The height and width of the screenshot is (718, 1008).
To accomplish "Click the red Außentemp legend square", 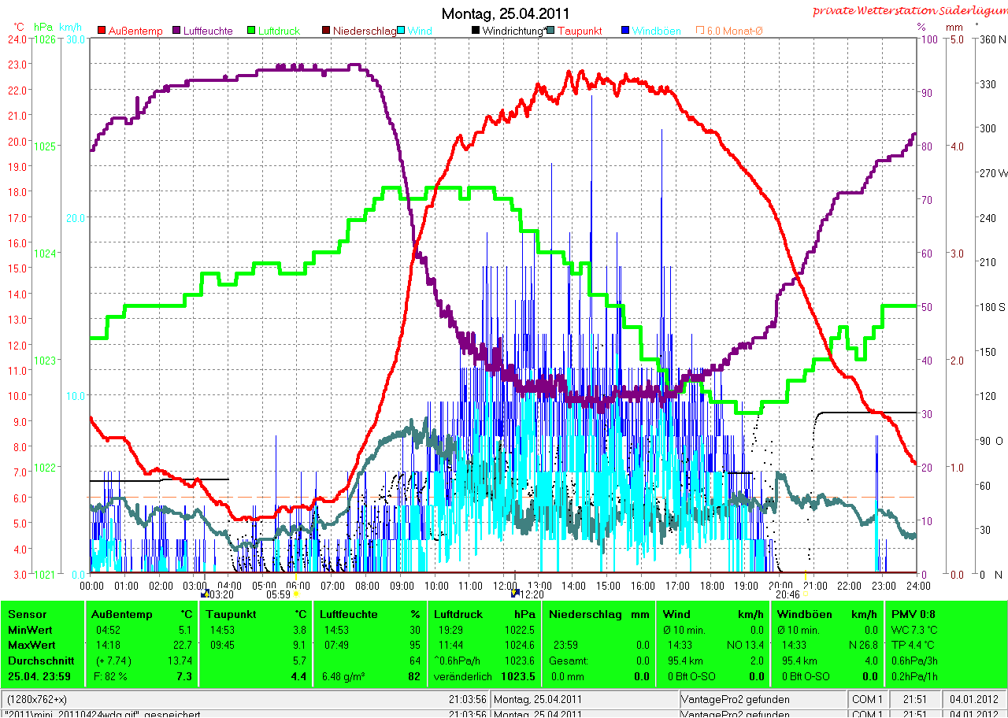I will click(x=102, y=31).
